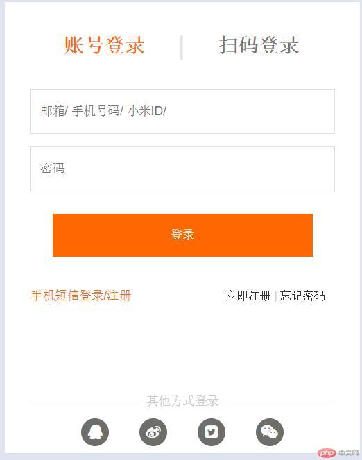Click the horizontal line left of 其他方式登录

click(85, 400)
